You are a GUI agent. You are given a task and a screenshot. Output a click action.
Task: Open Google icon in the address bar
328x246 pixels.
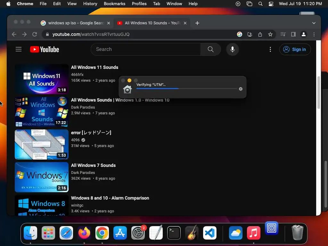coord(240,34)
